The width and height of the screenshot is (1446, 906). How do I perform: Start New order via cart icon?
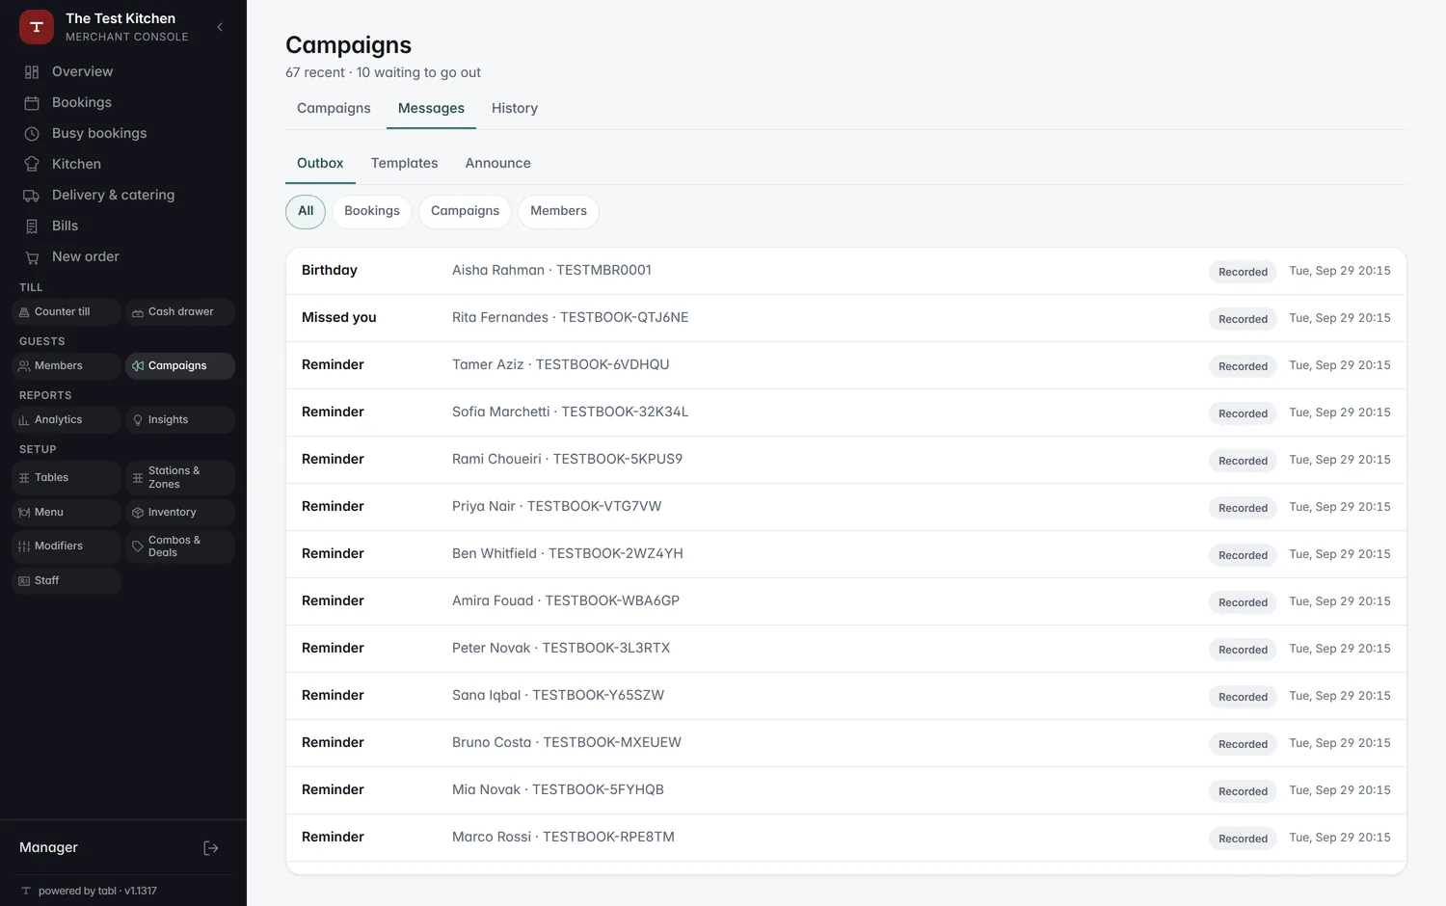tap(32, 257)
